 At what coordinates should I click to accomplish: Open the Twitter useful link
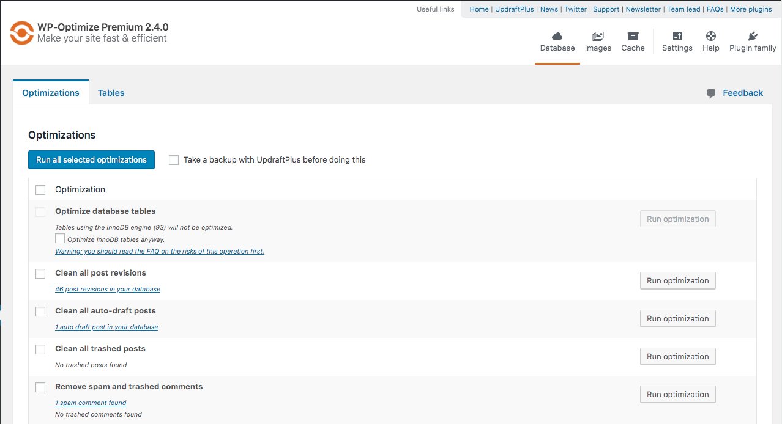pyautogui.click(x=576, y=9)
